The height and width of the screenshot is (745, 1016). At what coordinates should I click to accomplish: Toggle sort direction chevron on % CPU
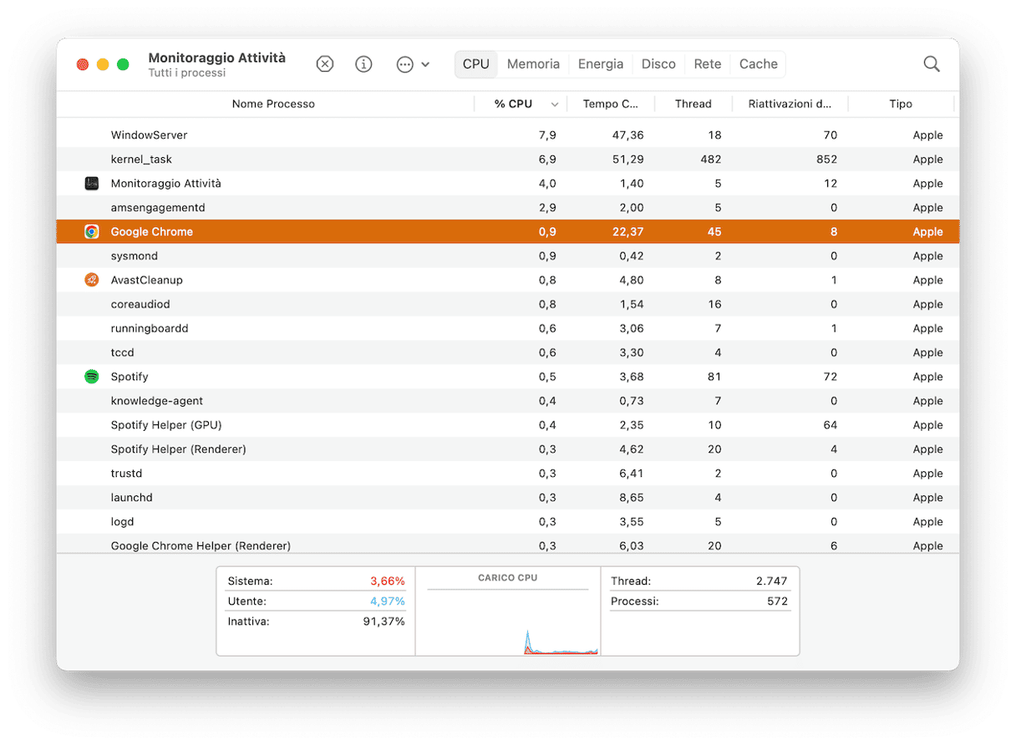[554, 104]
